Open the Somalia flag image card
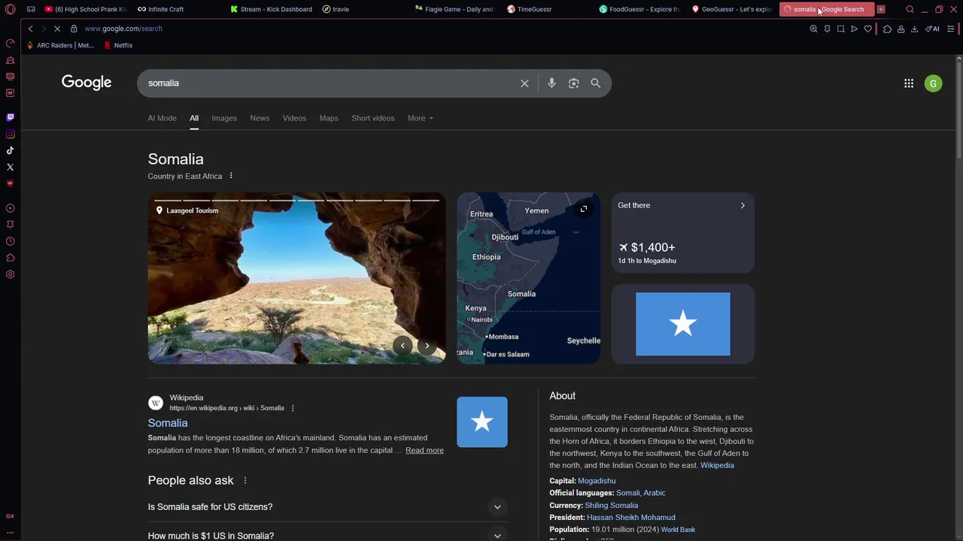The height and width of the screenshot is (541, 963). point(682,324)
